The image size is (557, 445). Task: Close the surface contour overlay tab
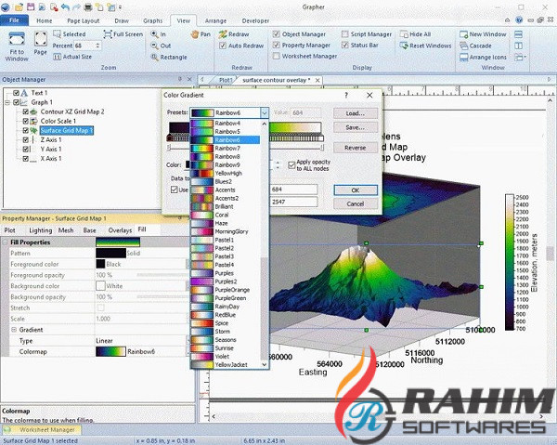pos(317,80)
